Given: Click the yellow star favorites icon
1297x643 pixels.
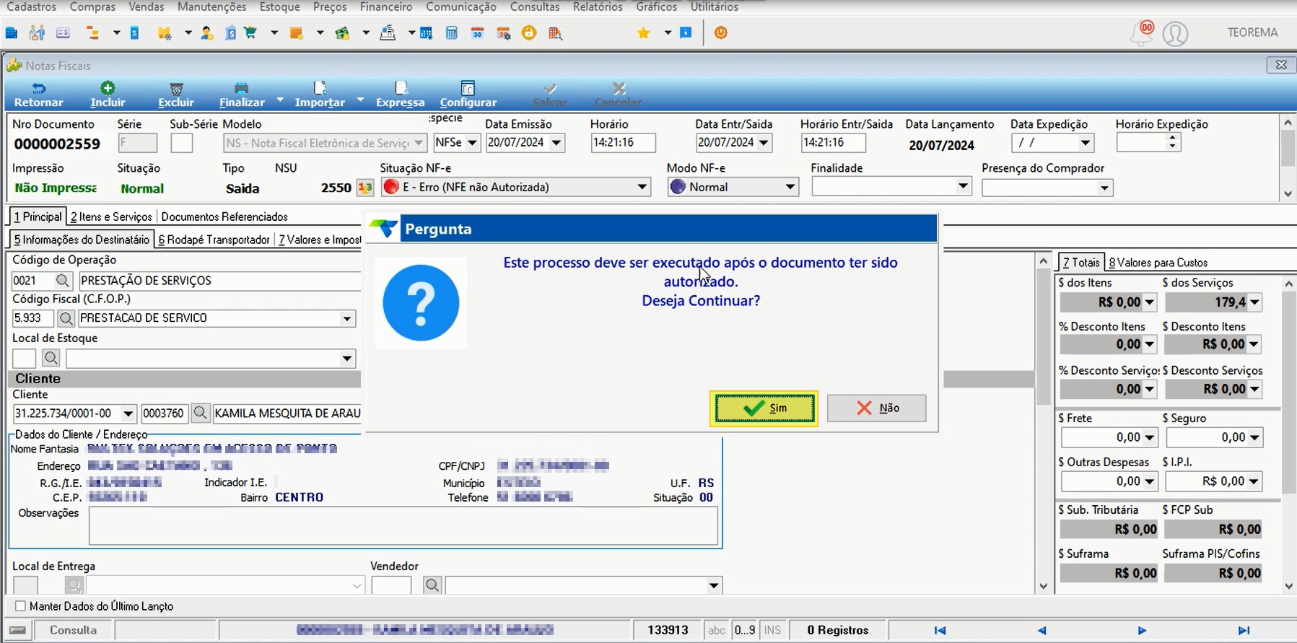Looking at the screenshot, I should (x=644, y=32).
